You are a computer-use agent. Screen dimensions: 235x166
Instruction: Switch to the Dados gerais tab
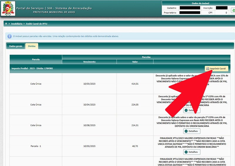click(x=16, y=46)
